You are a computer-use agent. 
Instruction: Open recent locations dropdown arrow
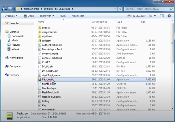[14, 9]
